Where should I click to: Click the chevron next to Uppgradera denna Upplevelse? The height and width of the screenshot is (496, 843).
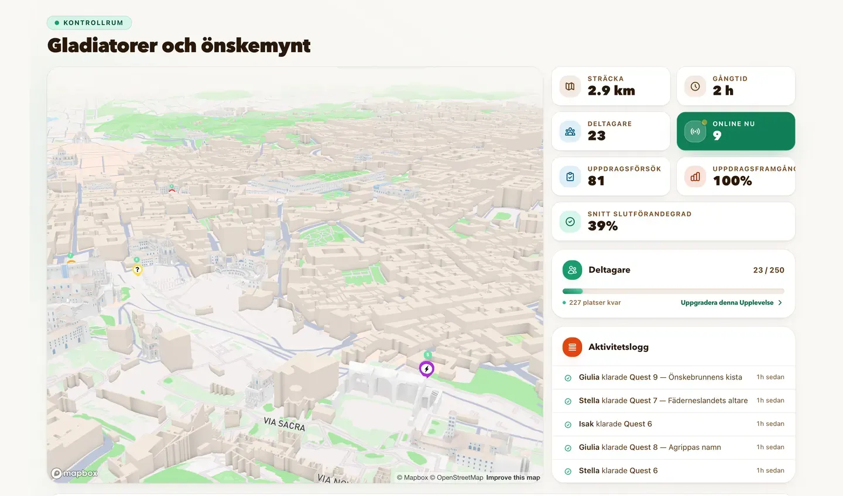(x=780, y=302)
